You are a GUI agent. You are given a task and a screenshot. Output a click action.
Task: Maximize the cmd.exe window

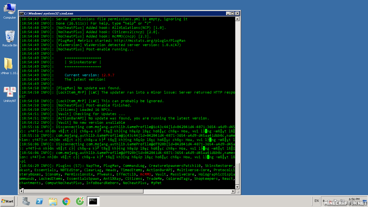point(233,13)
